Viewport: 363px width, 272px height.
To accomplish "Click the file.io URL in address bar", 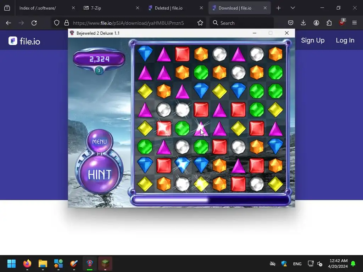I will 128,23.
